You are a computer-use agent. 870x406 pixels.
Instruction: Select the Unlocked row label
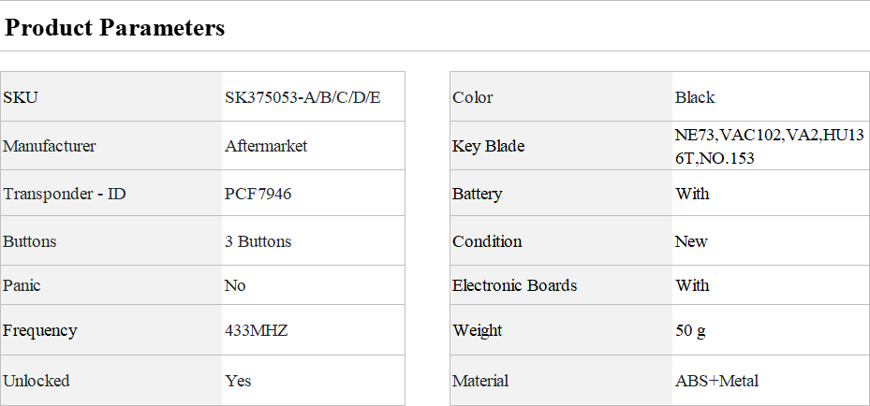click(37, 381)
